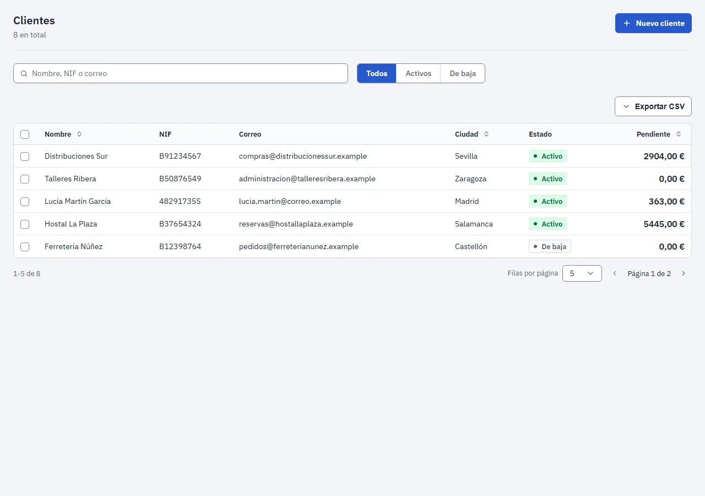The width and height of the screenshot is (705, 496).
Task: Click the Castellón city cell
Action: (471, 246)
